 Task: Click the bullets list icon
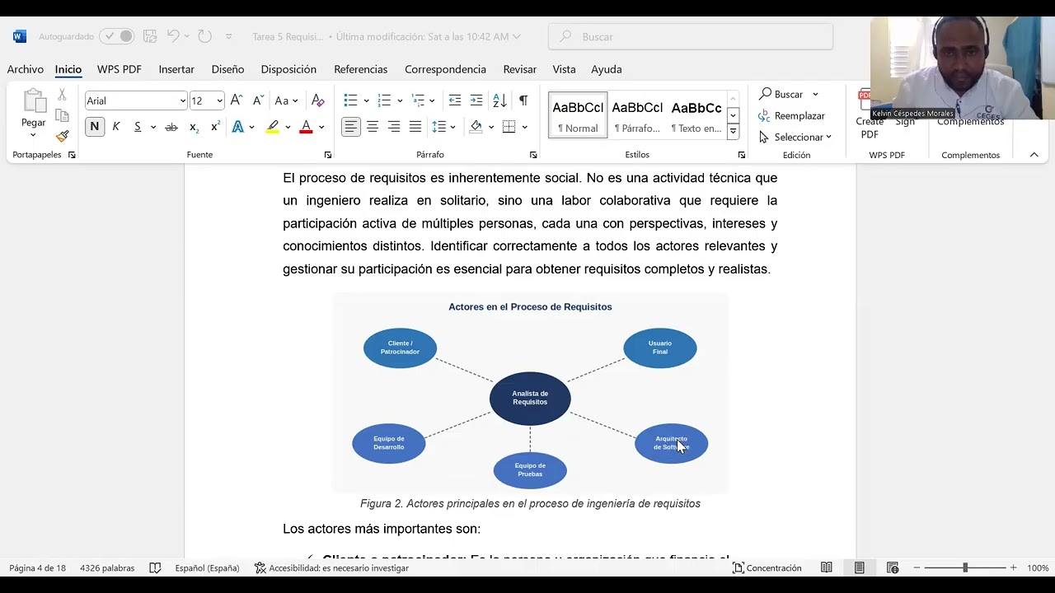pos(350,100)
